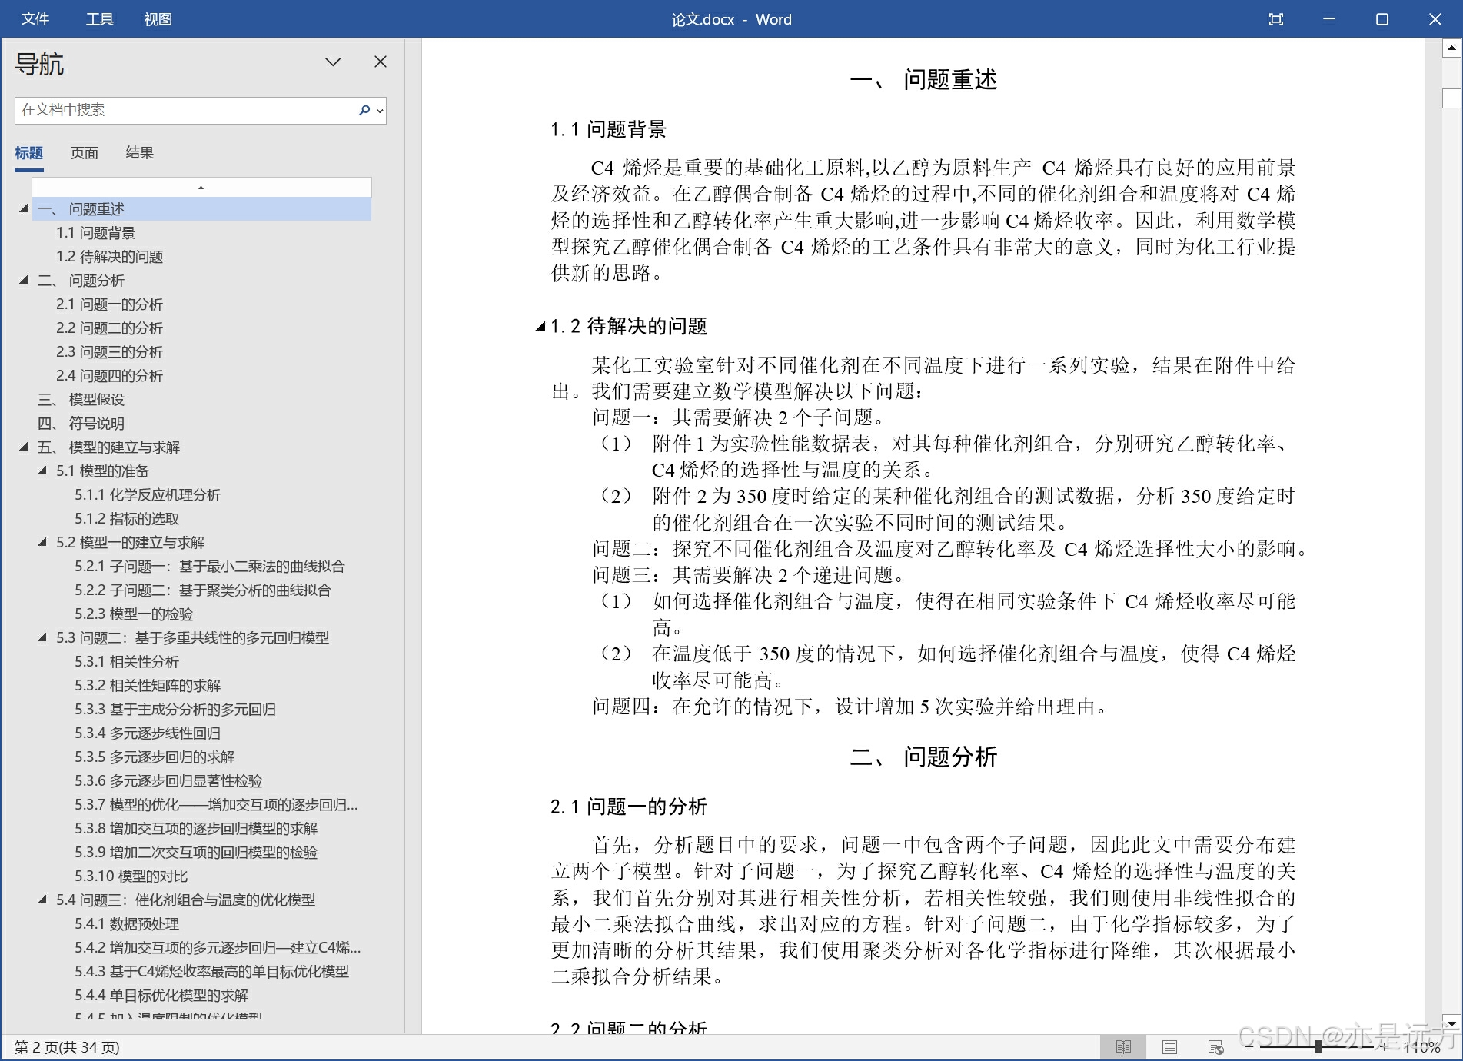Go to heading 5.3.6 多元逐步回归显著性检验
This screenshot has width=1463, height=1061.
point(168,780)
